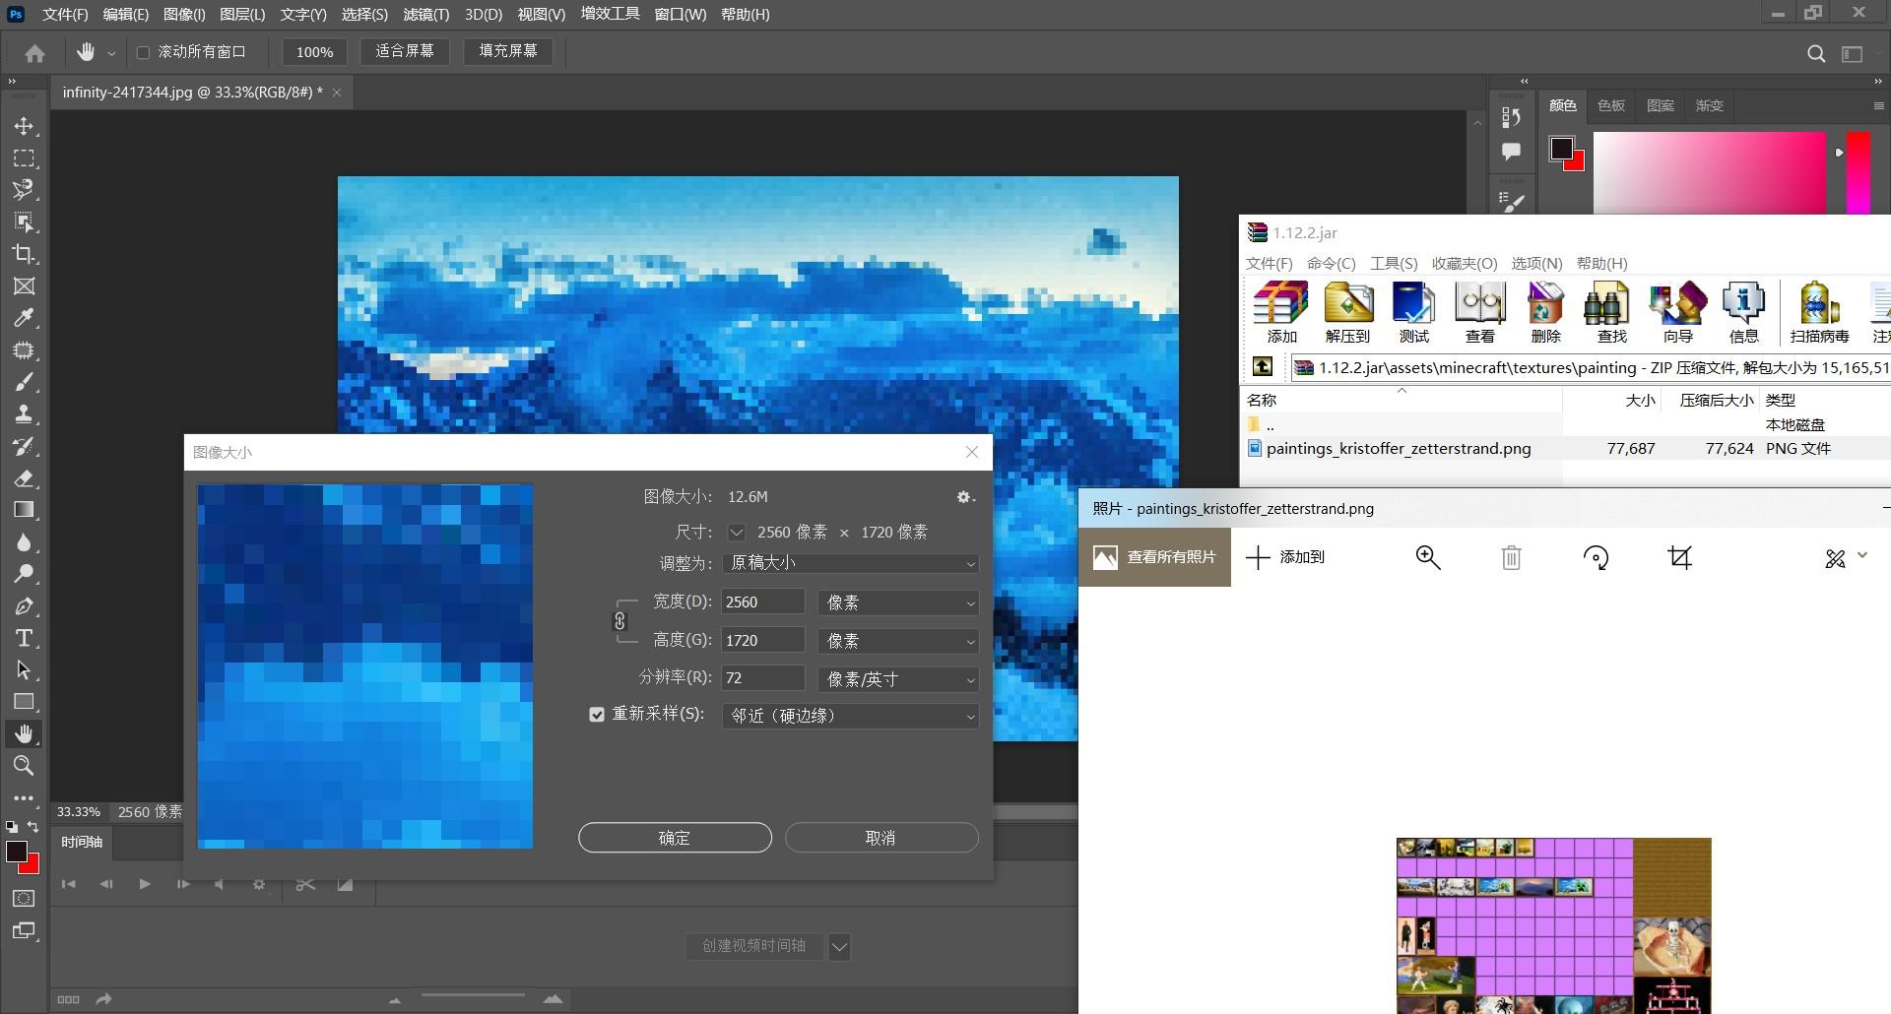Screen dimensions: 1891x1014
Task: Click the 100% zoom button
Action: pos(314,51)
